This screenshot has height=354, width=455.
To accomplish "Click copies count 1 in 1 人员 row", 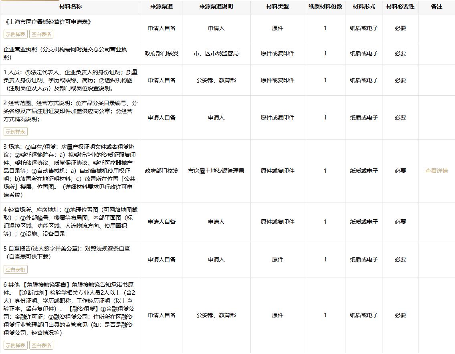I will [x=325, y=80].
